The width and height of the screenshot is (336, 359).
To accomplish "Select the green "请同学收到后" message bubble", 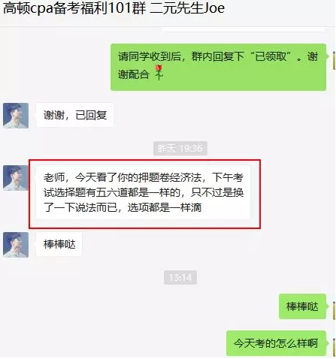I will [219, 67].
